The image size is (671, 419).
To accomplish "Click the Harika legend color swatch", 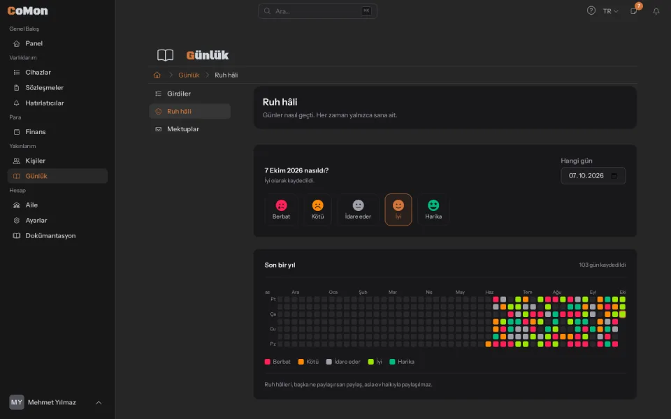I will click(392, 362).
